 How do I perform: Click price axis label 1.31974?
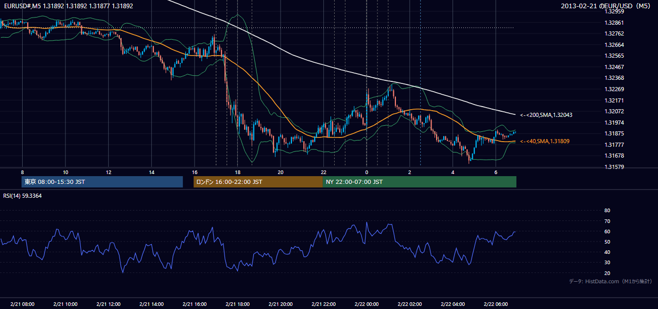pyautogui.click(x=614, y=123)
